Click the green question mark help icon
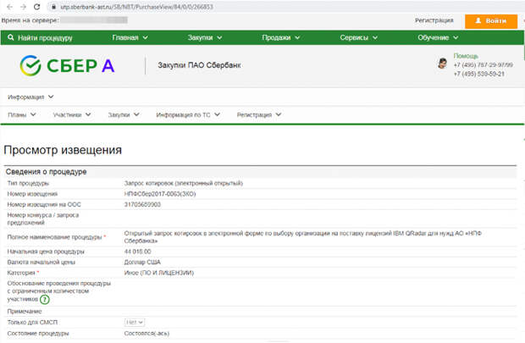 pos(45,299)
